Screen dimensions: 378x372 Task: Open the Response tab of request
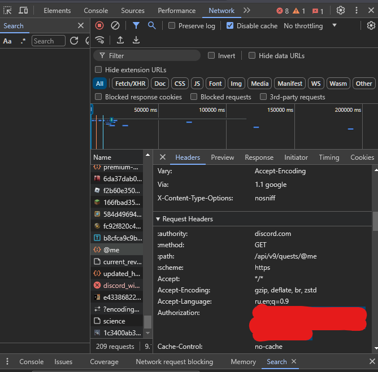[259, 157]
